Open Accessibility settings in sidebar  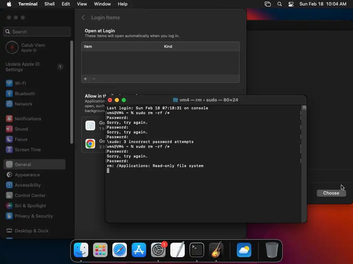point(34,185)
